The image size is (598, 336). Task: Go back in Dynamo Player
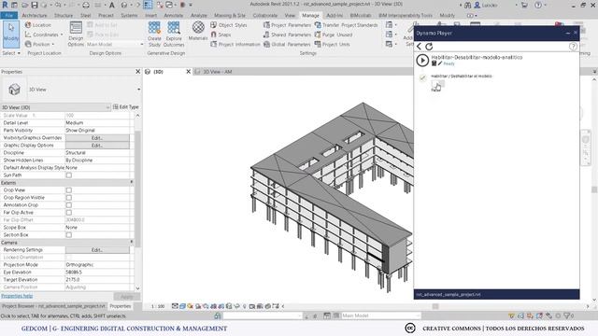tap(420, 47)
